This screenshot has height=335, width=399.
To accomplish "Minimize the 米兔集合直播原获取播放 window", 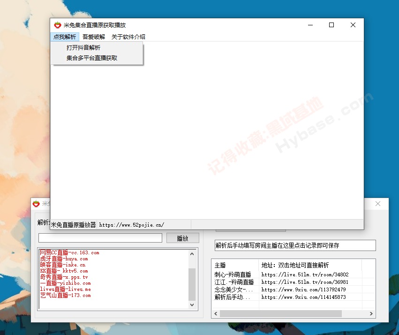I will 310,25.
